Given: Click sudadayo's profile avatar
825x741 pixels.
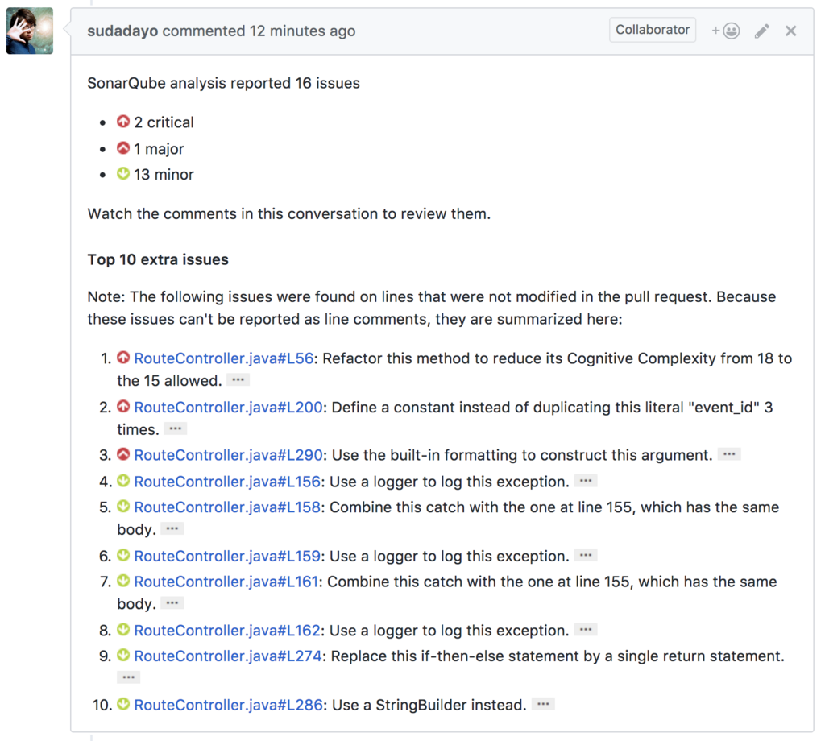Looking at the screenshot, I should point(30,31).
